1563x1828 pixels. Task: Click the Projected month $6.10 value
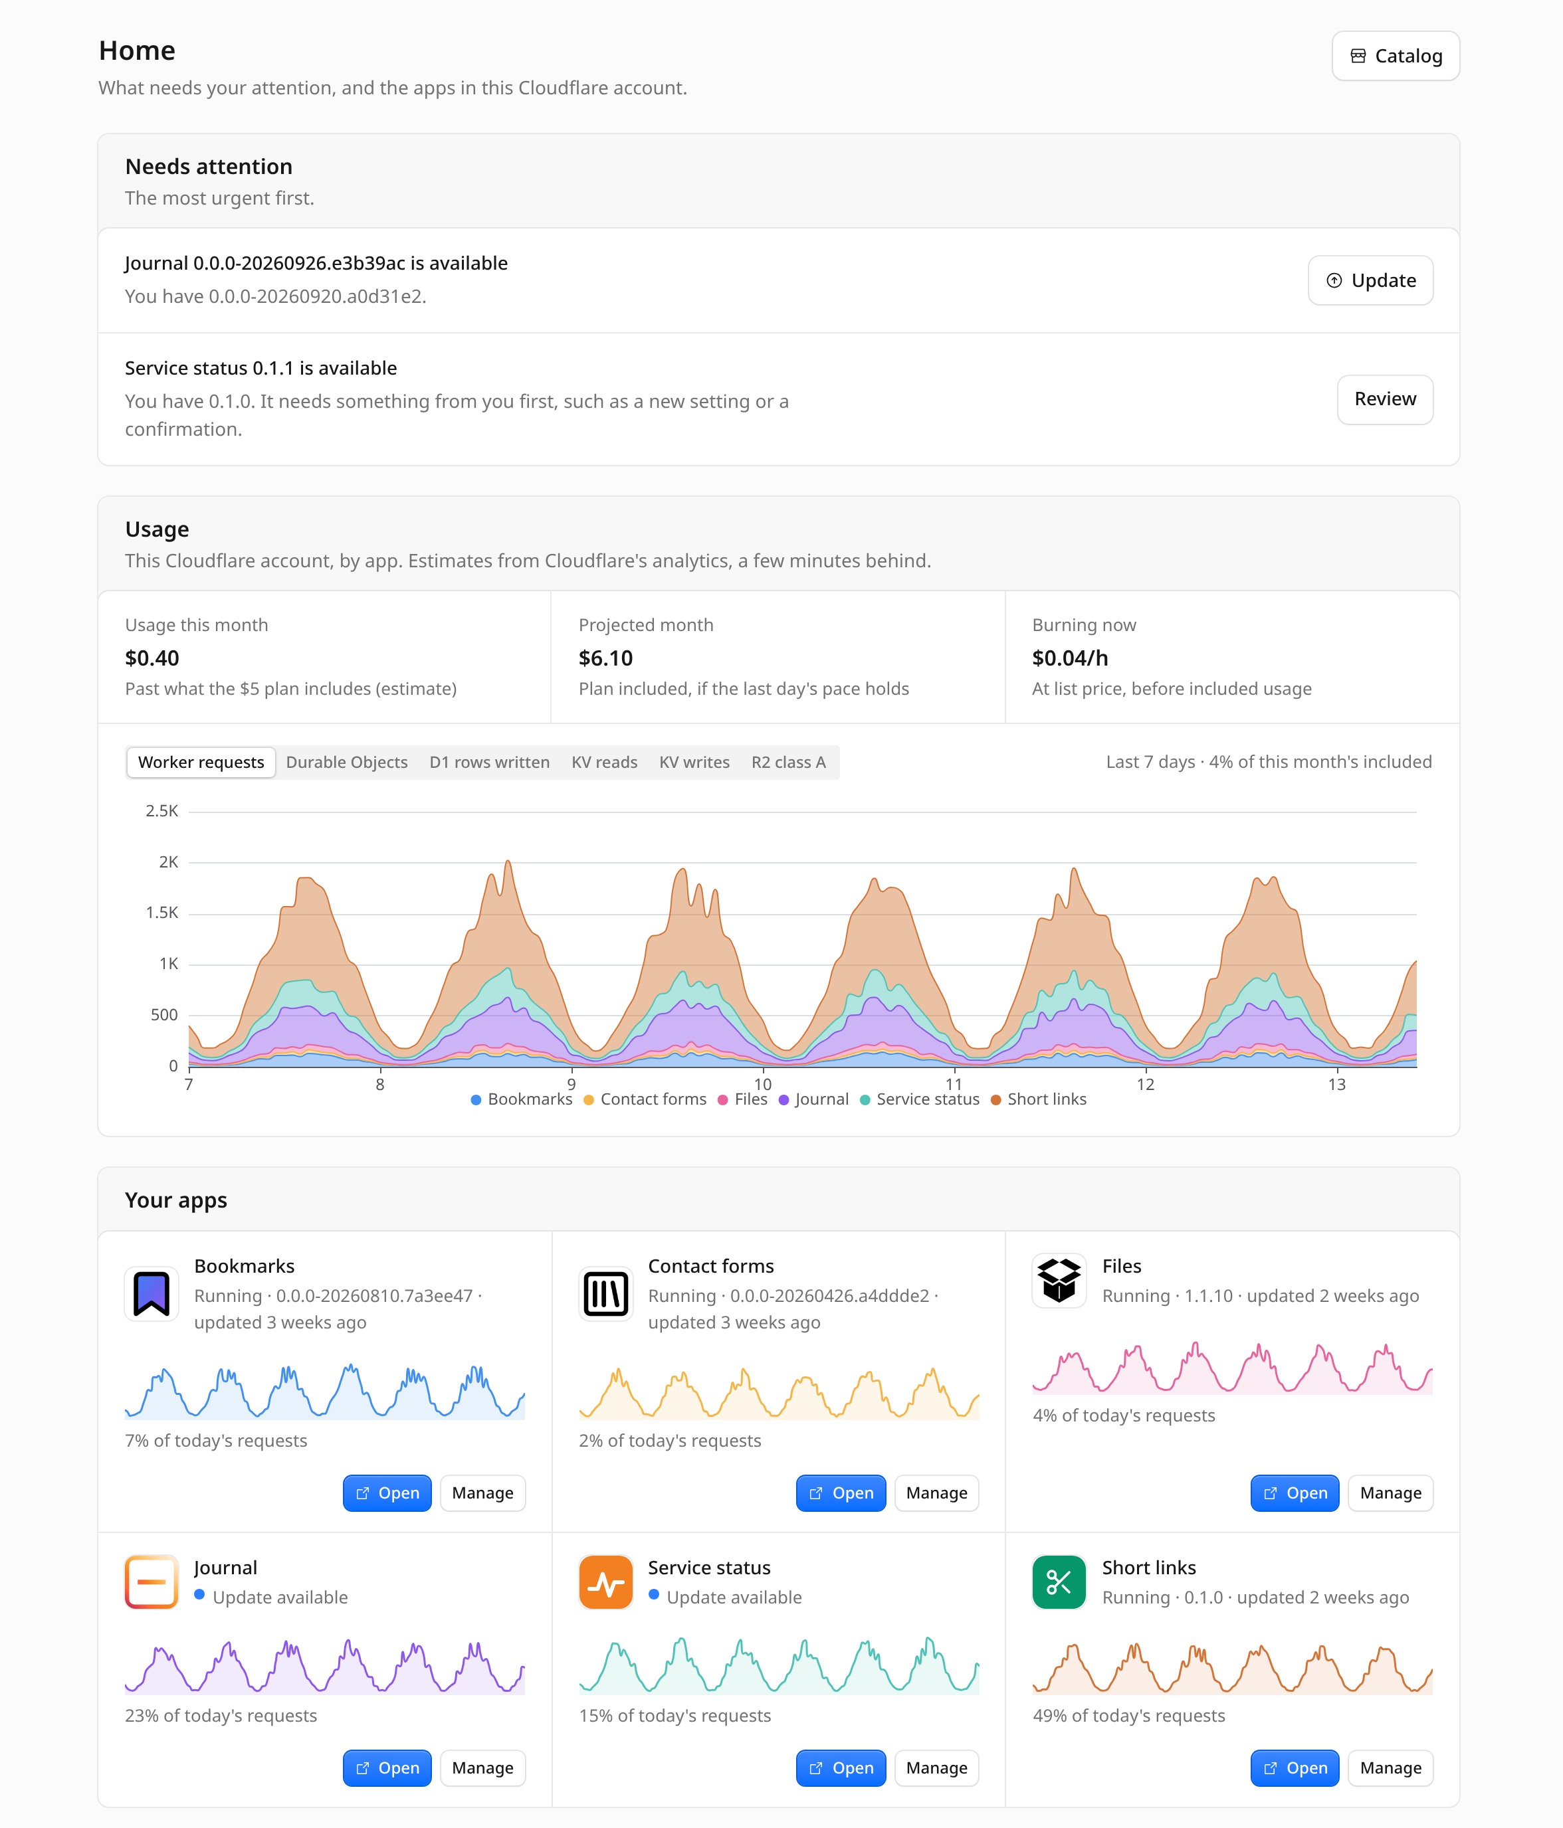click(x=605, y=658)
